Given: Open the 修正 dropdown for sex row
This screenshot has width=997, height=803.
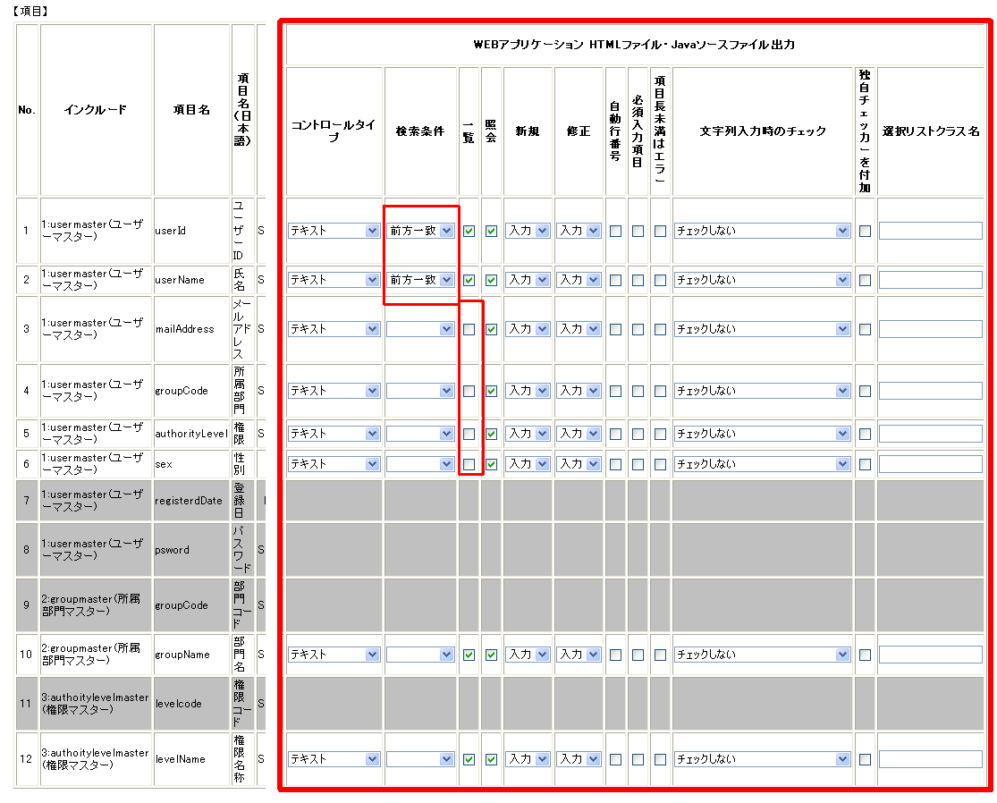Looking at the screenshot, I should [x=578, y=464].
